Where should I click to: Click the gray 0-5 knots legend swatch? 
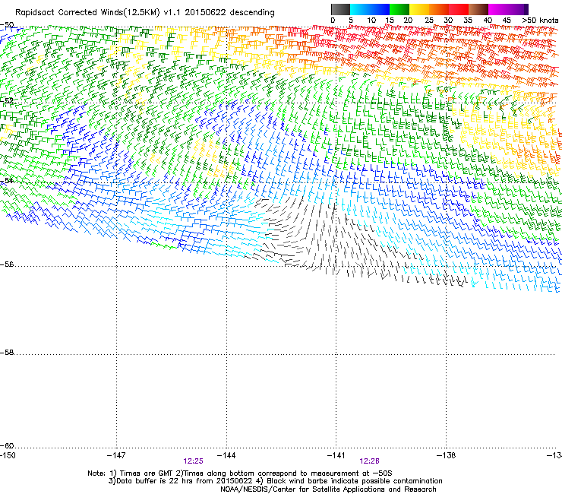pos(340,9)
